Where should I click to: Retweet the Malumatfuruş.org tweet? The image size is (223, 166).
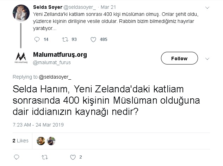[44, 157]
